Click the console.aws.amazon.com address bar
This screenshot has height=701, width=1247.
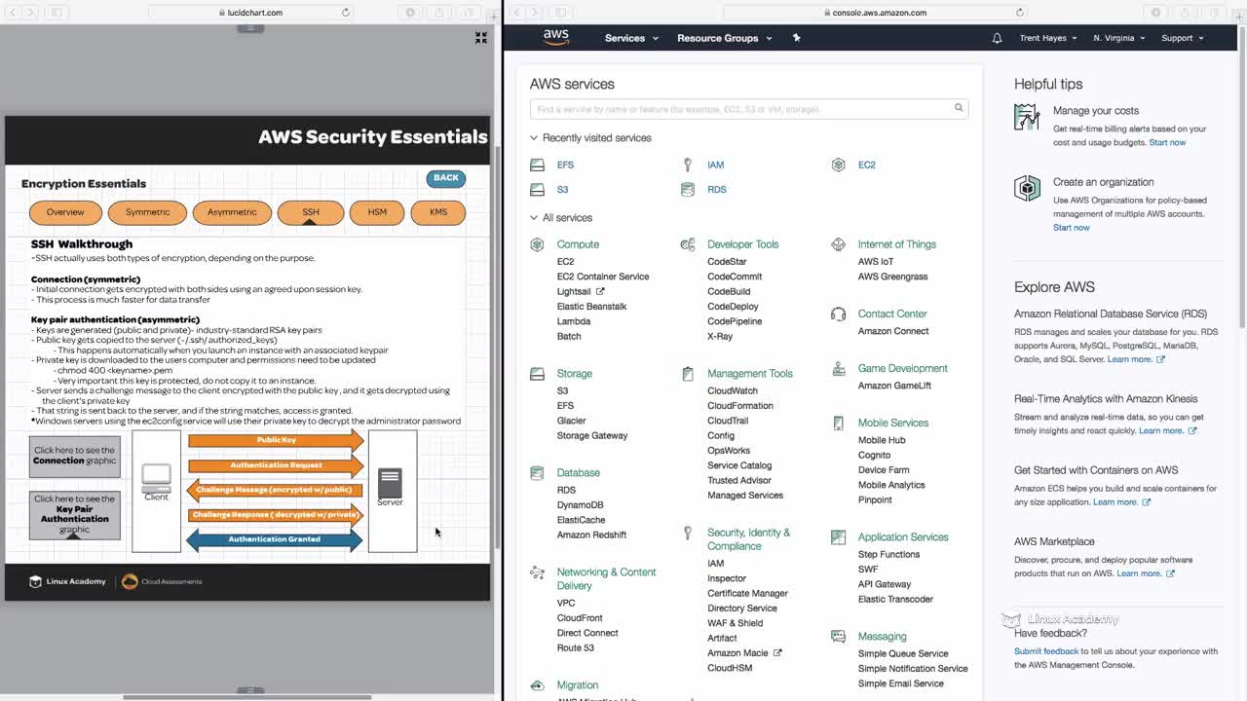[x=876, y=13]
